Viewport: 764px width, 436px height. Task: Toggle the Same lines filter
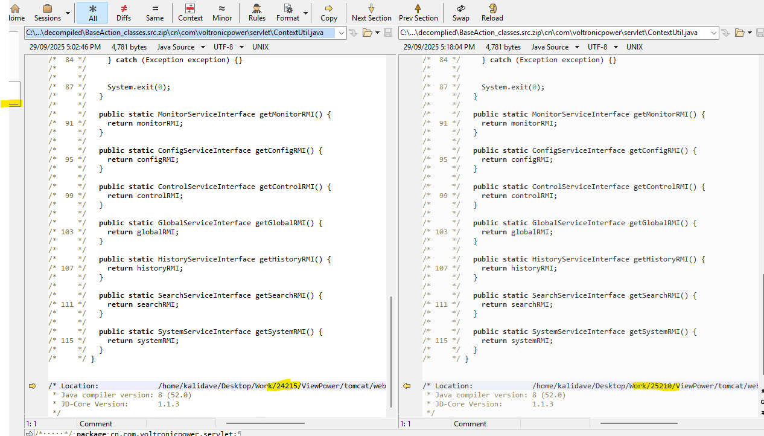pyautogui.click(x=154, y=12)
